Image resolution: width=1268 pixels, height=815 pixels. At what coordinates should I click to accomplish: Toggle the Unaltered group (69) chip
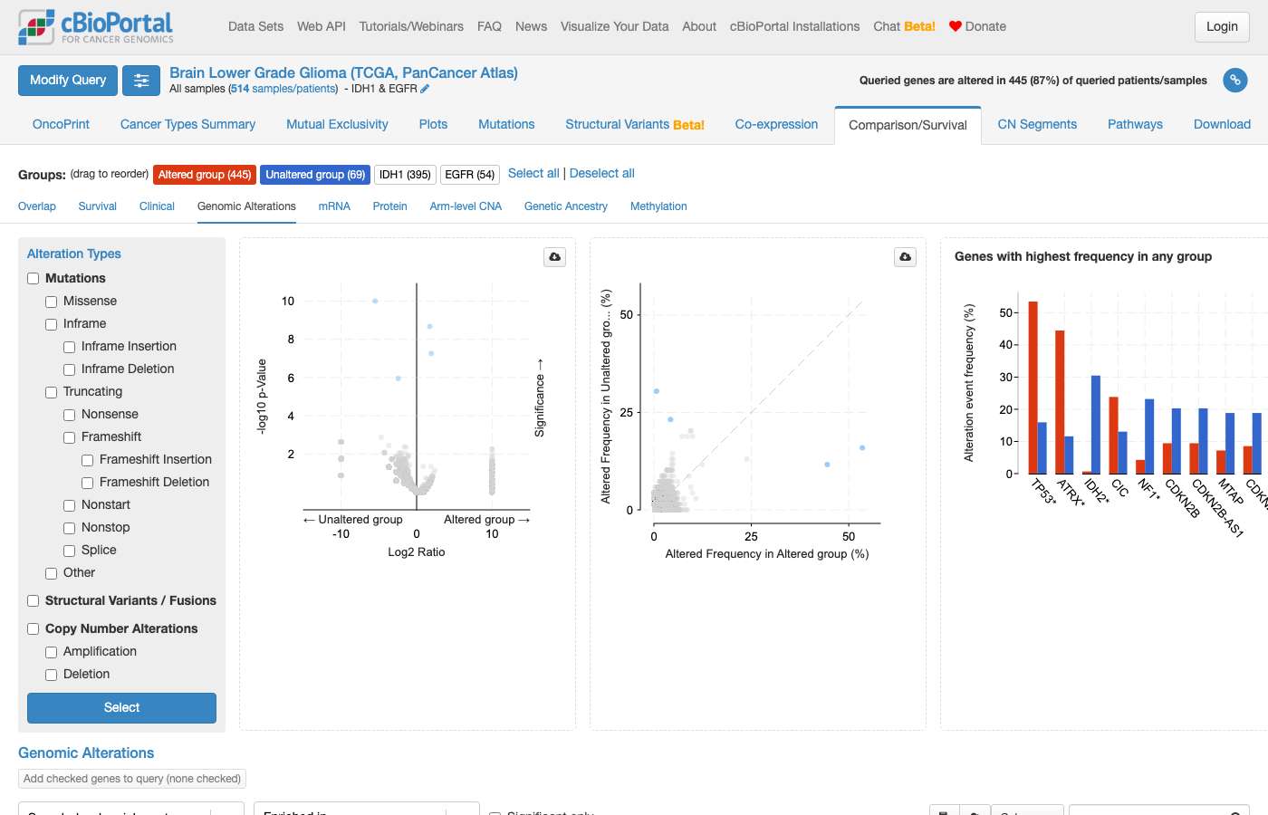coord(315,175)
